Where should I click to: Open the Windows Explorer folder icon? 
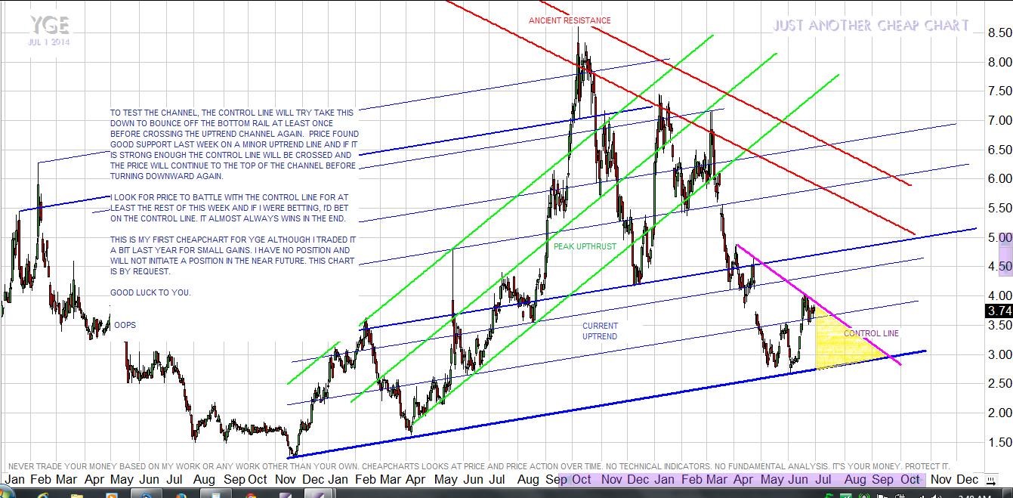[76, 495]
